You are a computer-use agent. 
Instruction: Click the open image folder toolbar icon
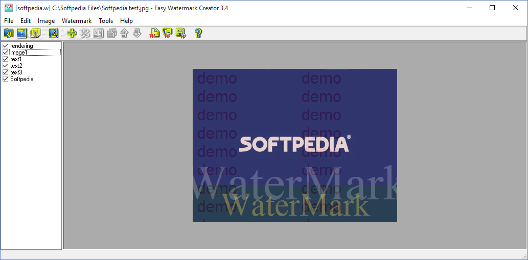tap(8, 33)
